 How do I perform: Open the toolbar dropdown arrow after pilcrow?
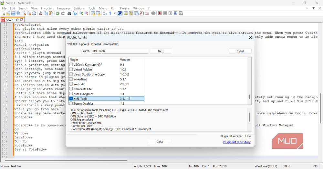click(115, 13)
